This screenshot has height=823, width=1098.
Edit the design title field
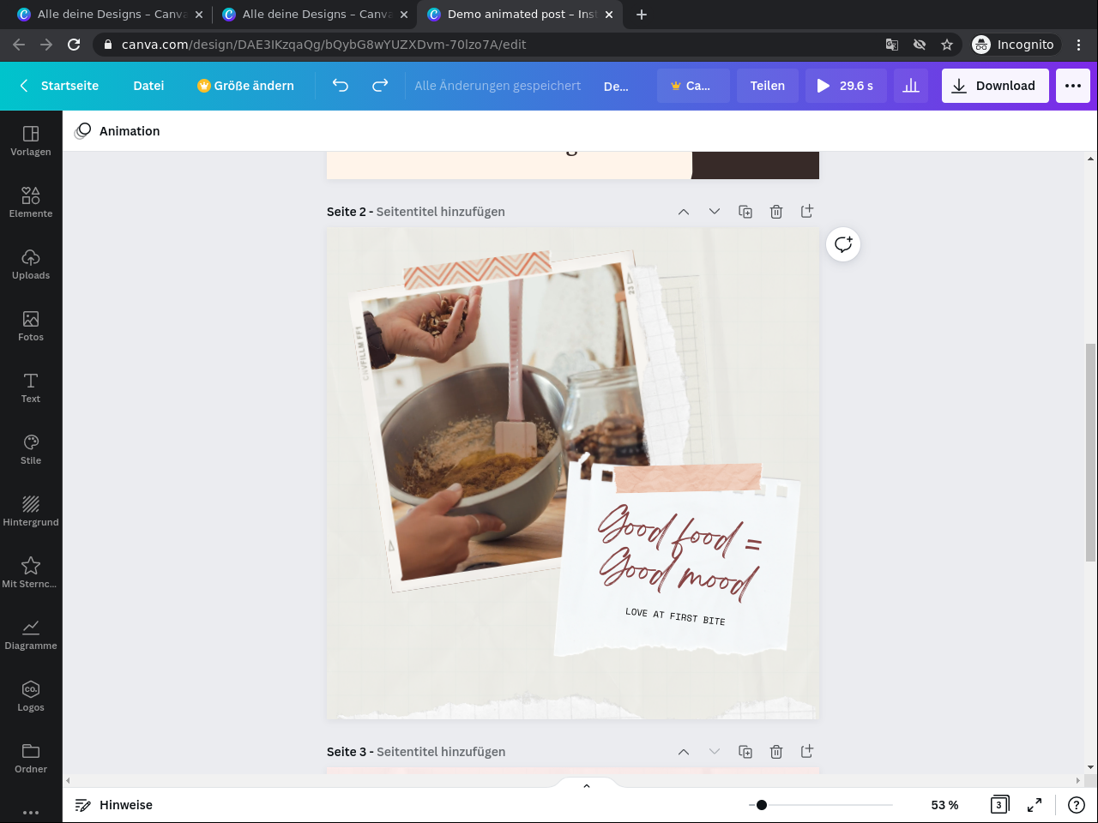pos(616,86)
